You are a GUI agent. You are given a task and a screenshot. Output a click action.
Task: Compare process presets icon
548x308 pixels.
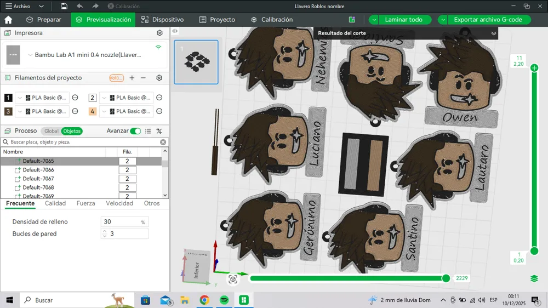click(159, 131)
